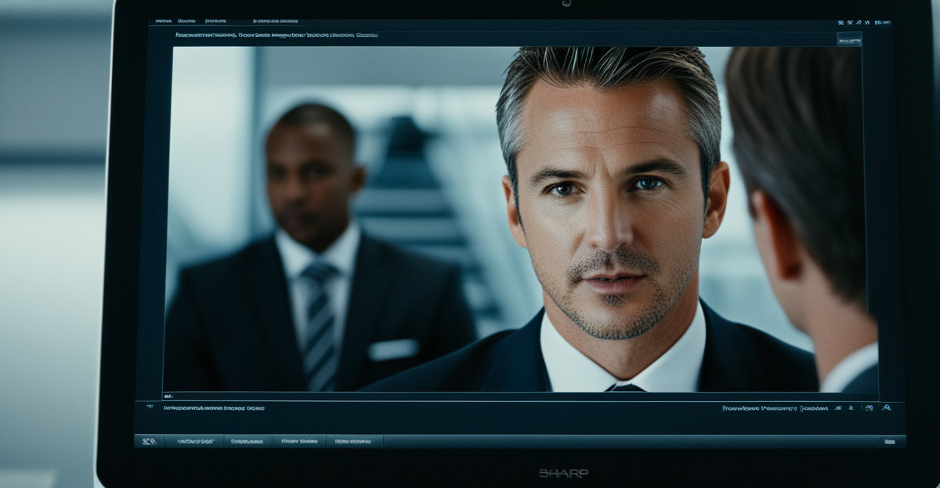Open the first menu in the top menu bar
940x488 pixels.
pos(164,21)
